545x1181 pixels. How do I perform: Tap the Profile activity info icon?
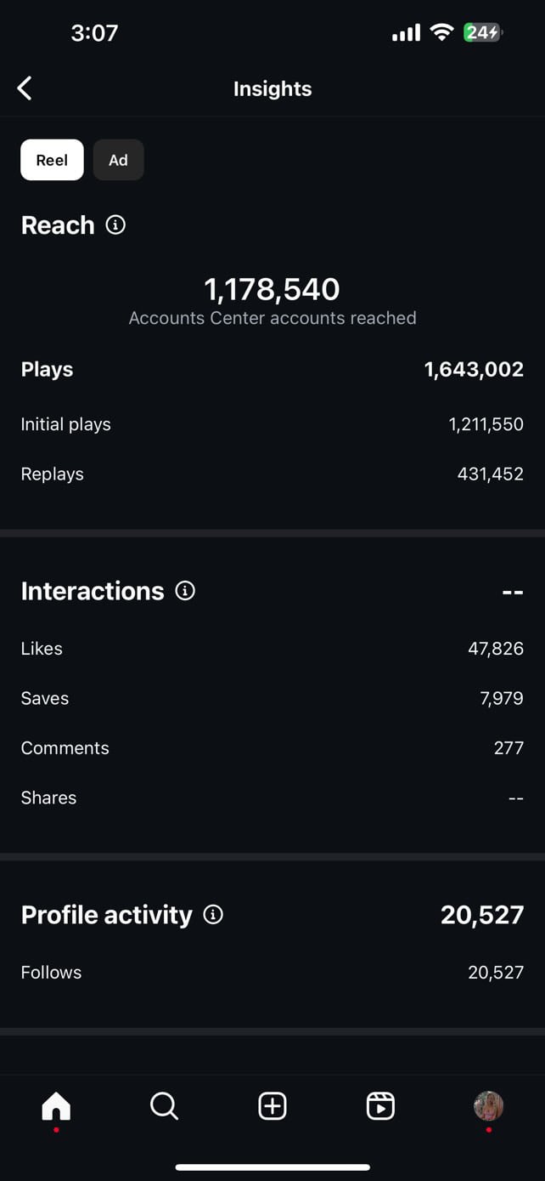[213, 914]
